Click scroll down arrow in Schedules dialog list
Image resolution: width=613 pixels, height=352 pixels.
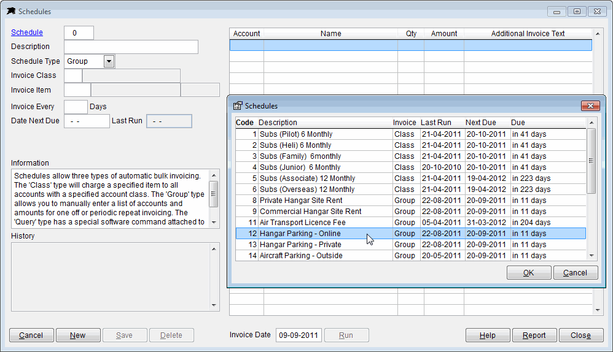point(592,256)
